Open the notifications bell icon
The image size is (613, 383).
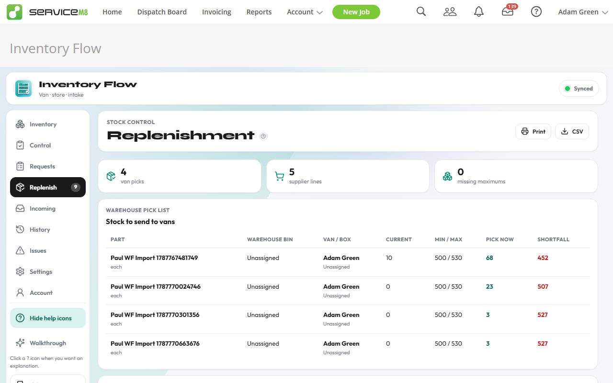pyautogui.click(x=478, y=12)
